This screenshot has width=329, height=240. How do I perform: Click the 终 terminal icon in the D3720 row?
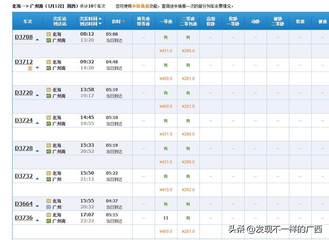[x=49, y=96]
